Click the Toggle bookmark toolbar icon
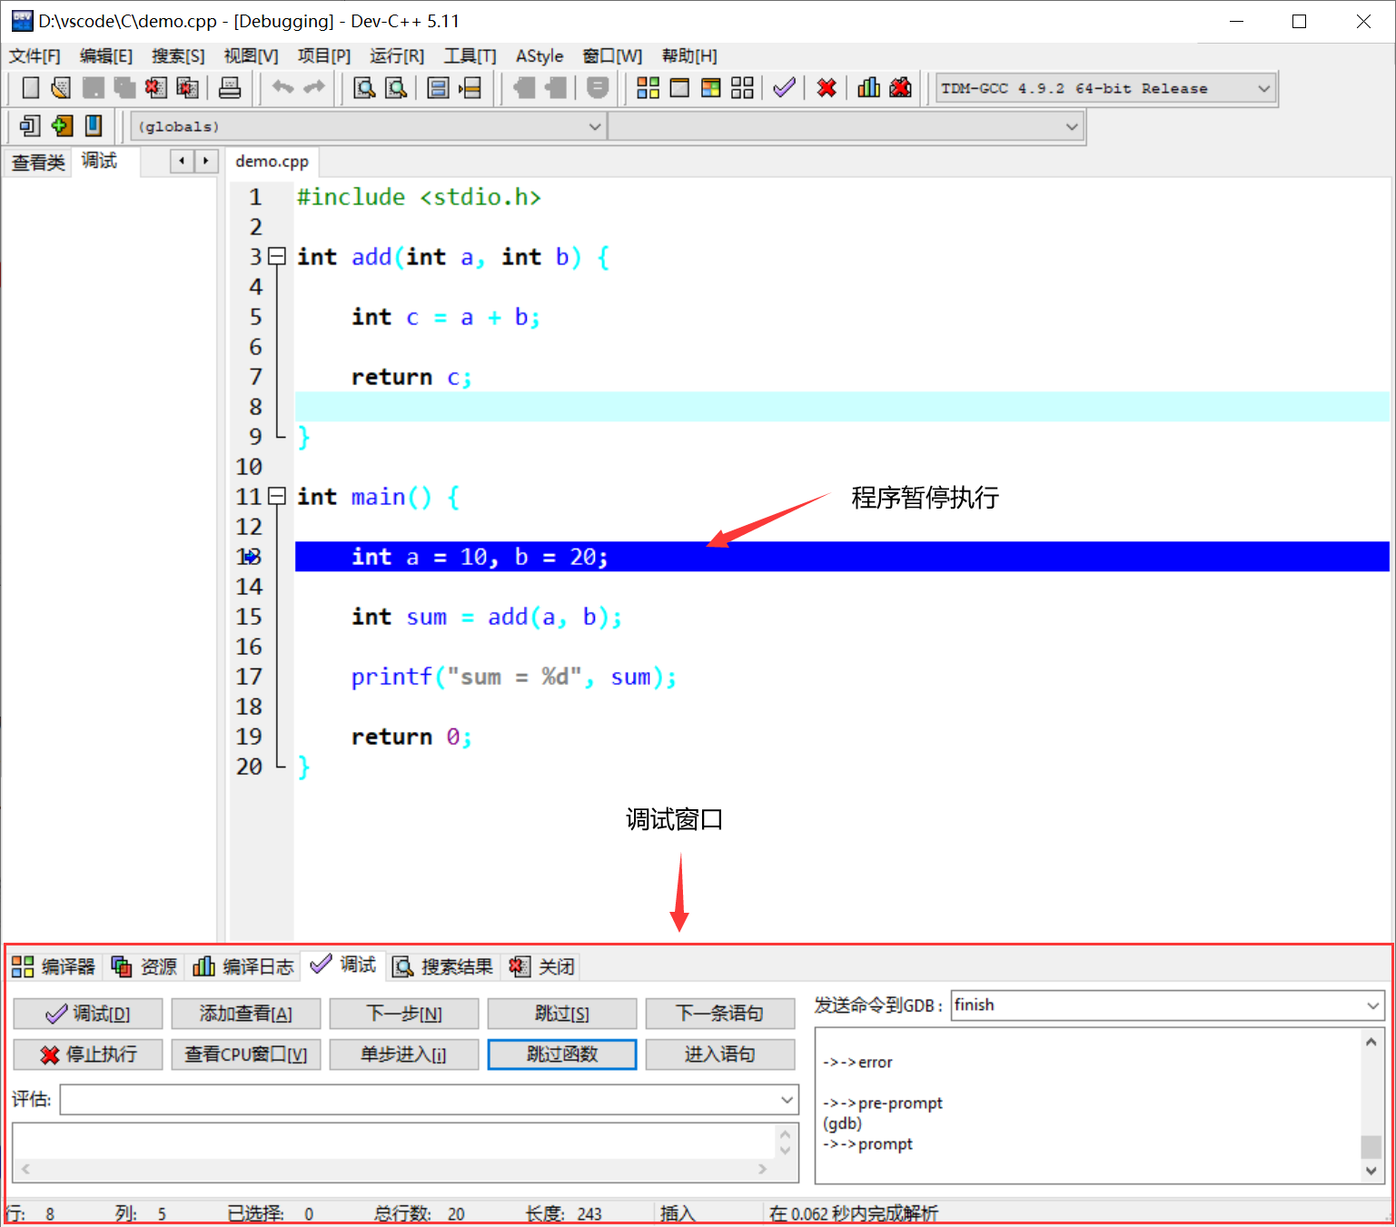 (x=598, y=88)
